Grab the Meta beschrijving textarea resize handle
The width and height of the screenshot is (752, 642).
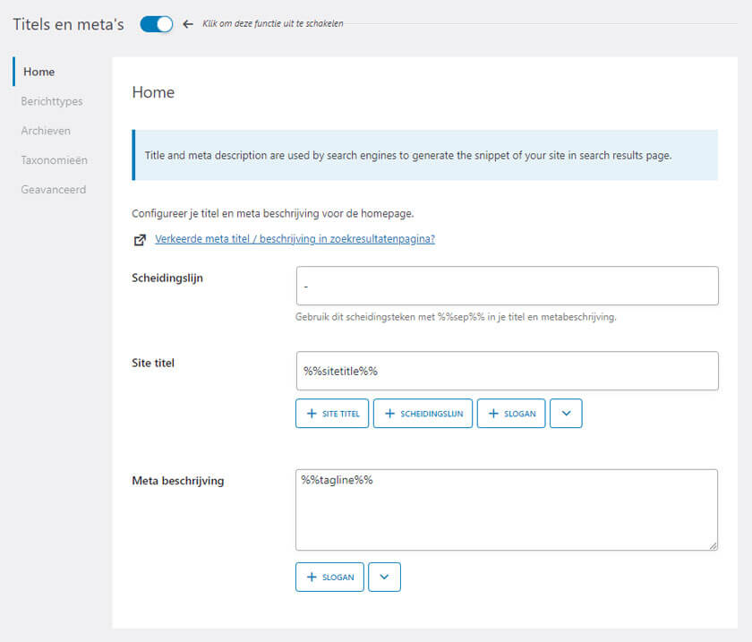713,545
